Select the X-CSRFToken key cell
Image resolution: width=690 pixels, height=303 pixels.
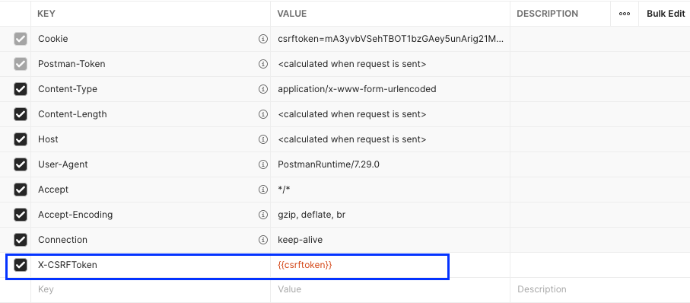[x=151, y=265]
